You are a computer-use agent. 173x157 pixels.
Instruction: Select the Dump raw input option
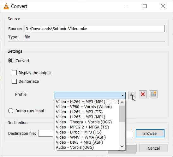pyautogui.click(x=11, y=111)
